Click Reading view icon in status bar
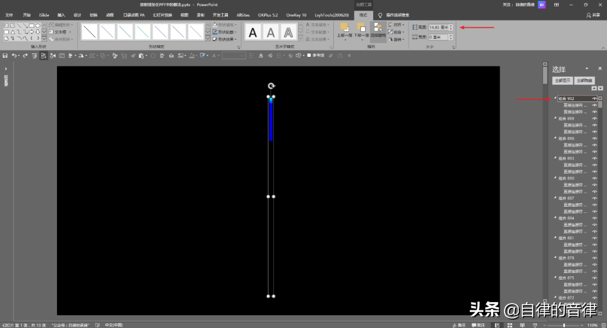 tap(522, 325)
